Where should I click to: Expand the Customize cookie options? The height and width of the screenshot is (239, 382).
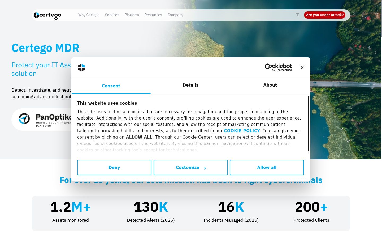[x=191, y=168]
